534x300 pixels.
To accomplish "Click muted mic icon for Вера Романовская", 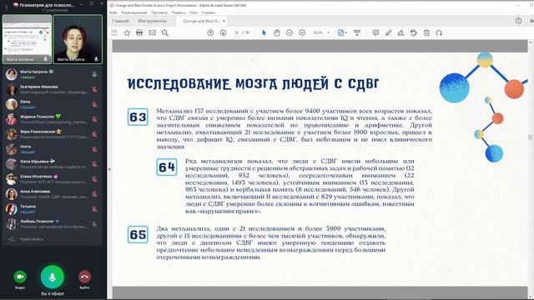I will click(94, 134).
